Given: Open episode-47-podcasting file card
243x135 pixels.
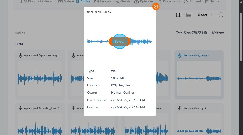Looking at the screenshot, I should (x=40, y=75).
